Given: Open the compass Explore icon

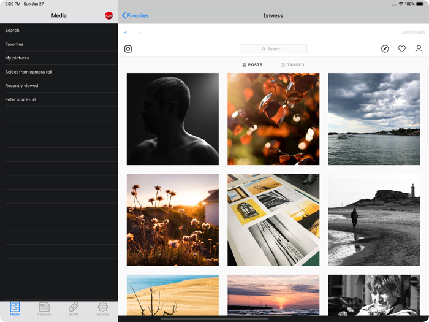Looking at the screenshot, I should 385,48.
